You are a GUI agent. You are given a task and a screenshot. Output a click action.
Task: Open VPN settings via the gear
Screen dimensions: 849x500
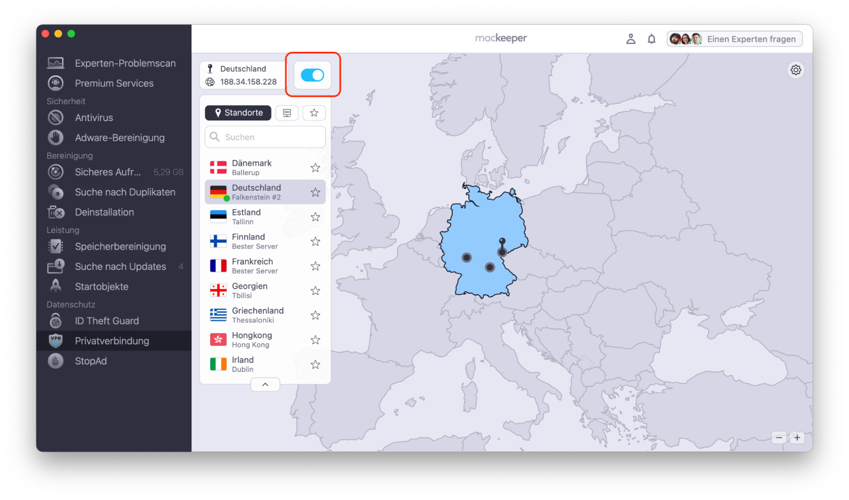click(796, 70)
